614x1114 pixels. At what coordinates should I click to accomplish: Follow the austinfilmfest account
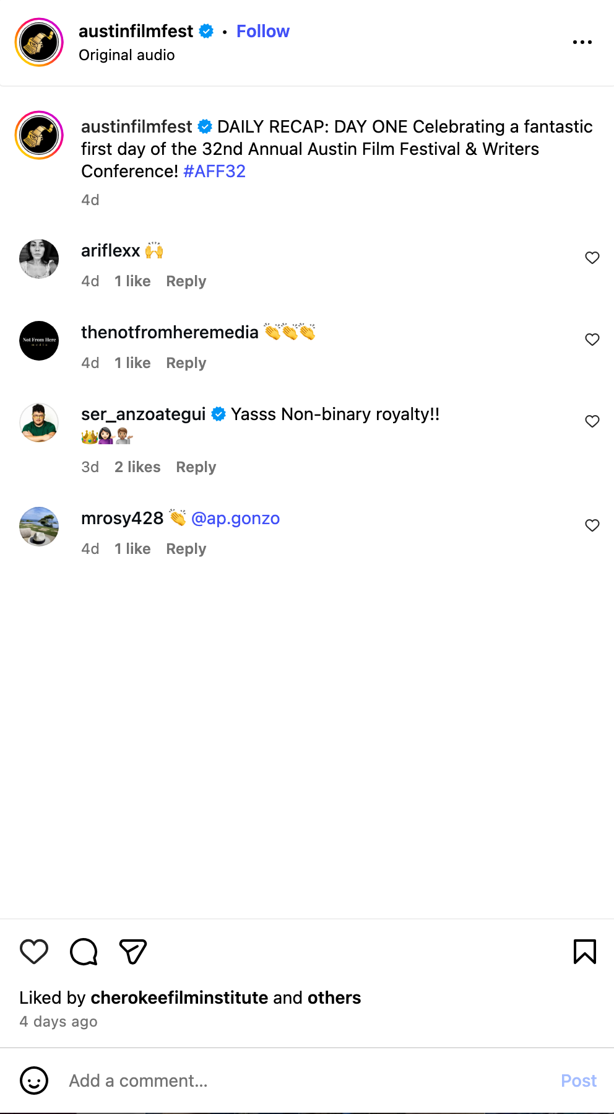click(262, 31)
